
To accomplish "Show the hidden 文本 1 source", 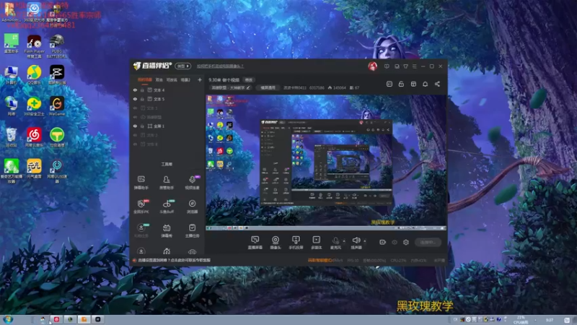I will pyautogui.click(x=135, y=108).
